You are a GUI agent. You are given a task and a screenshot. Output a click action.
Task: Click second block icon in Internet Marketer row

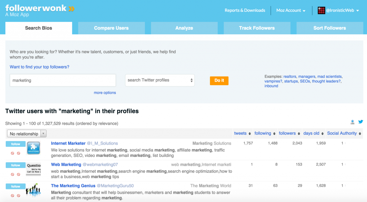19,153
